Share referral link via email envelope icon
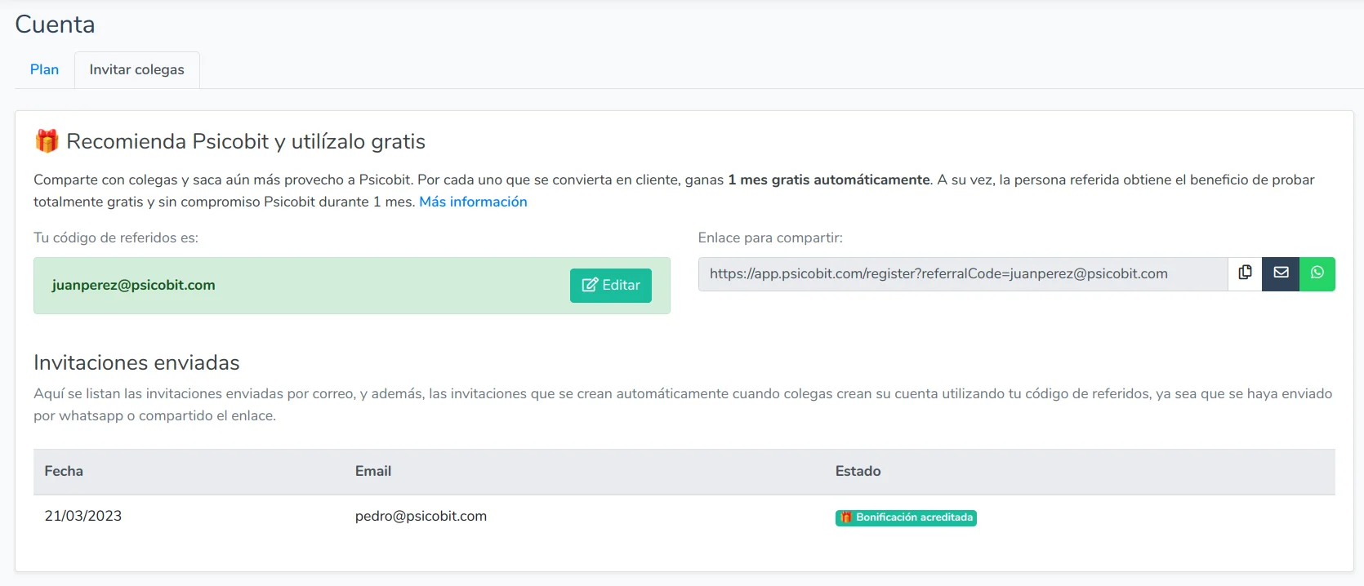The image size is (1364, 586). (x=1281, y=273)
